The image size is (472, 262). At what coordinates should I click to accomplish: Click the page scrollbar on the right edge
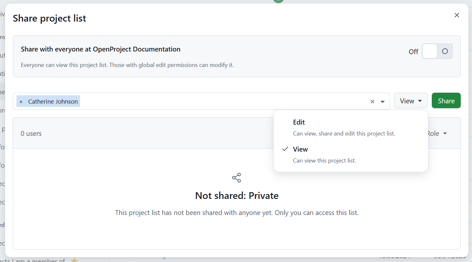click(470, 129)
